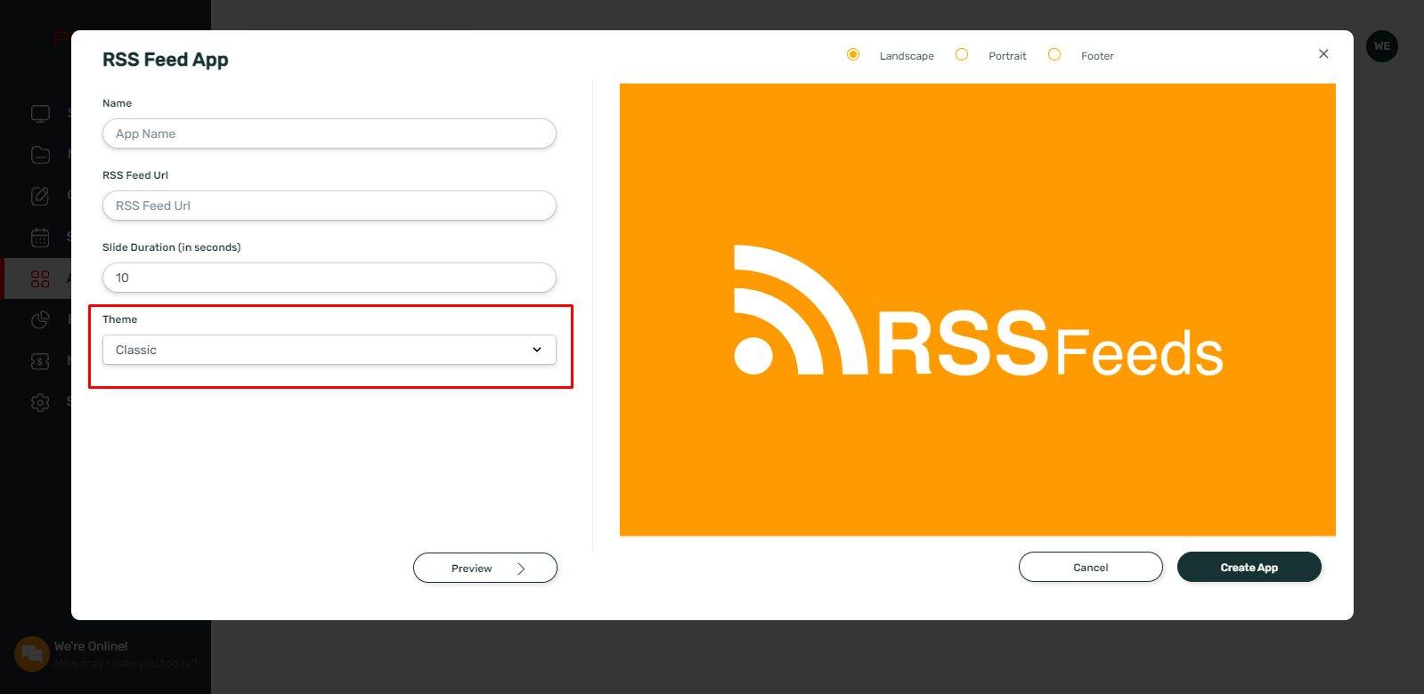Open the Theme dropdown showing Classic
The width and height of the screenshot is (1424, 694).
[x=330, y=350]
